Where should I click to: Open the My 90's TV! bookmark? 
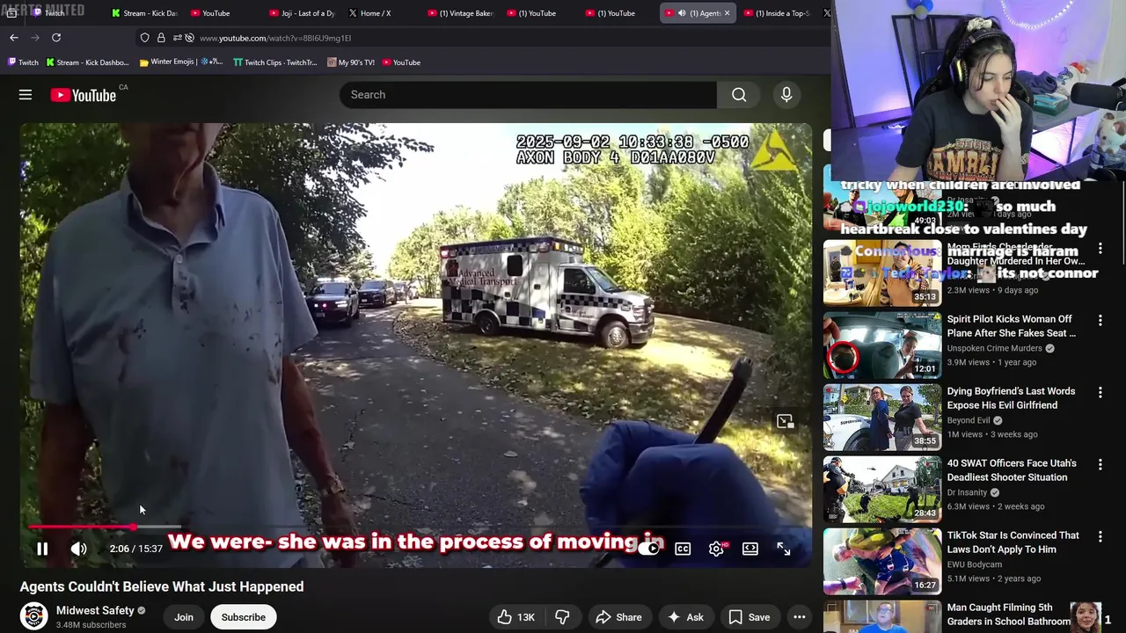(351, 62)
